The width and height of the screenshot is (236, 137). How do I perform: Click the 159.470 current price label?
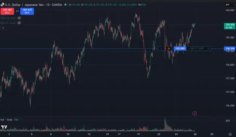point(230,26)
